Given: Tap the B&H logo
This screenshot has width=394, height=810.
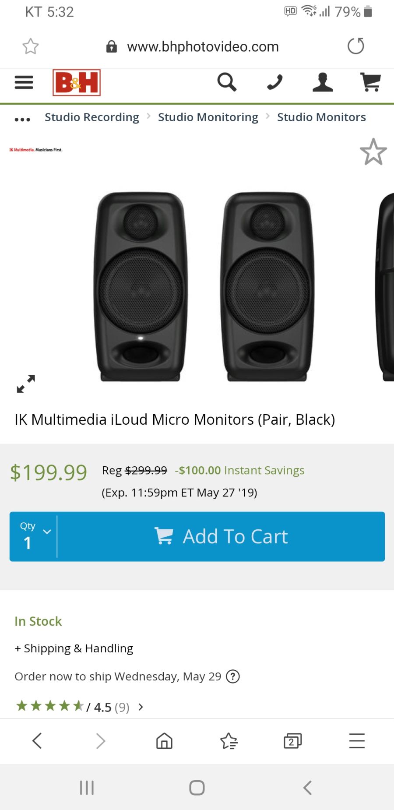Looking at the screenshot, I should (x=76, y=82).
